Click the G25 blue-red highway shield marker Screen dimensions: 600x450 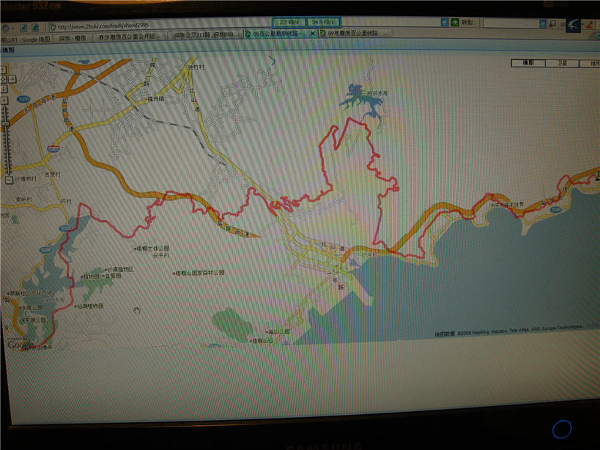click(x=53, y=149)
